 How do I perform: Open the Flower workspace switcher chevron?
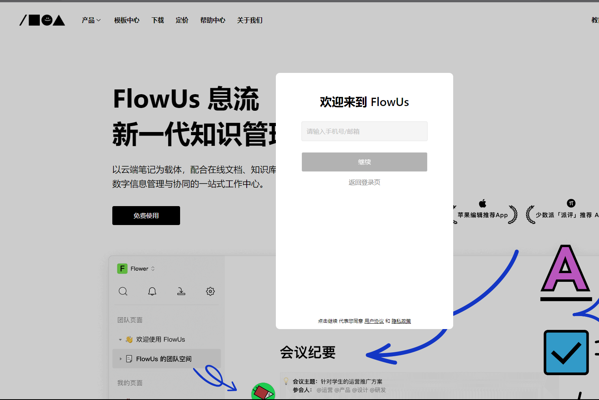click(153, 268)
